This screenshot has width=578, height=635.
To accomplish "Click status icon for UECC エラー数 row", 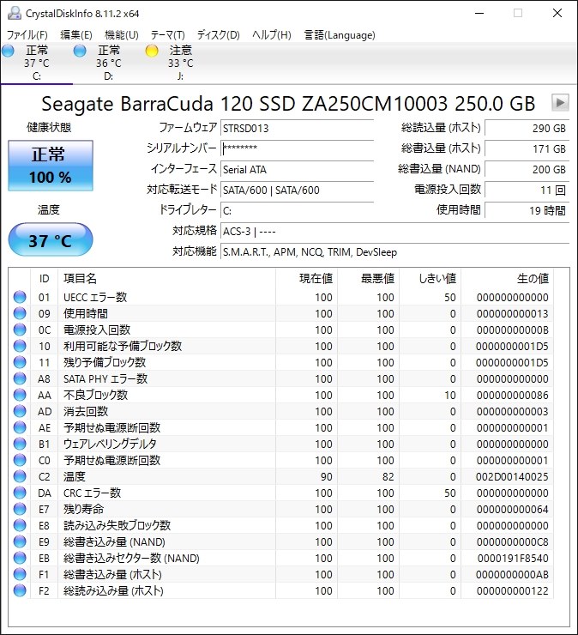I will (20, 297).
